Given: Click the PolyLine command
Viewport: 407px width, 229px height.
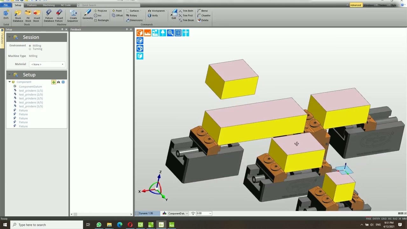Looking at the screenshot, I should [100, 11].
